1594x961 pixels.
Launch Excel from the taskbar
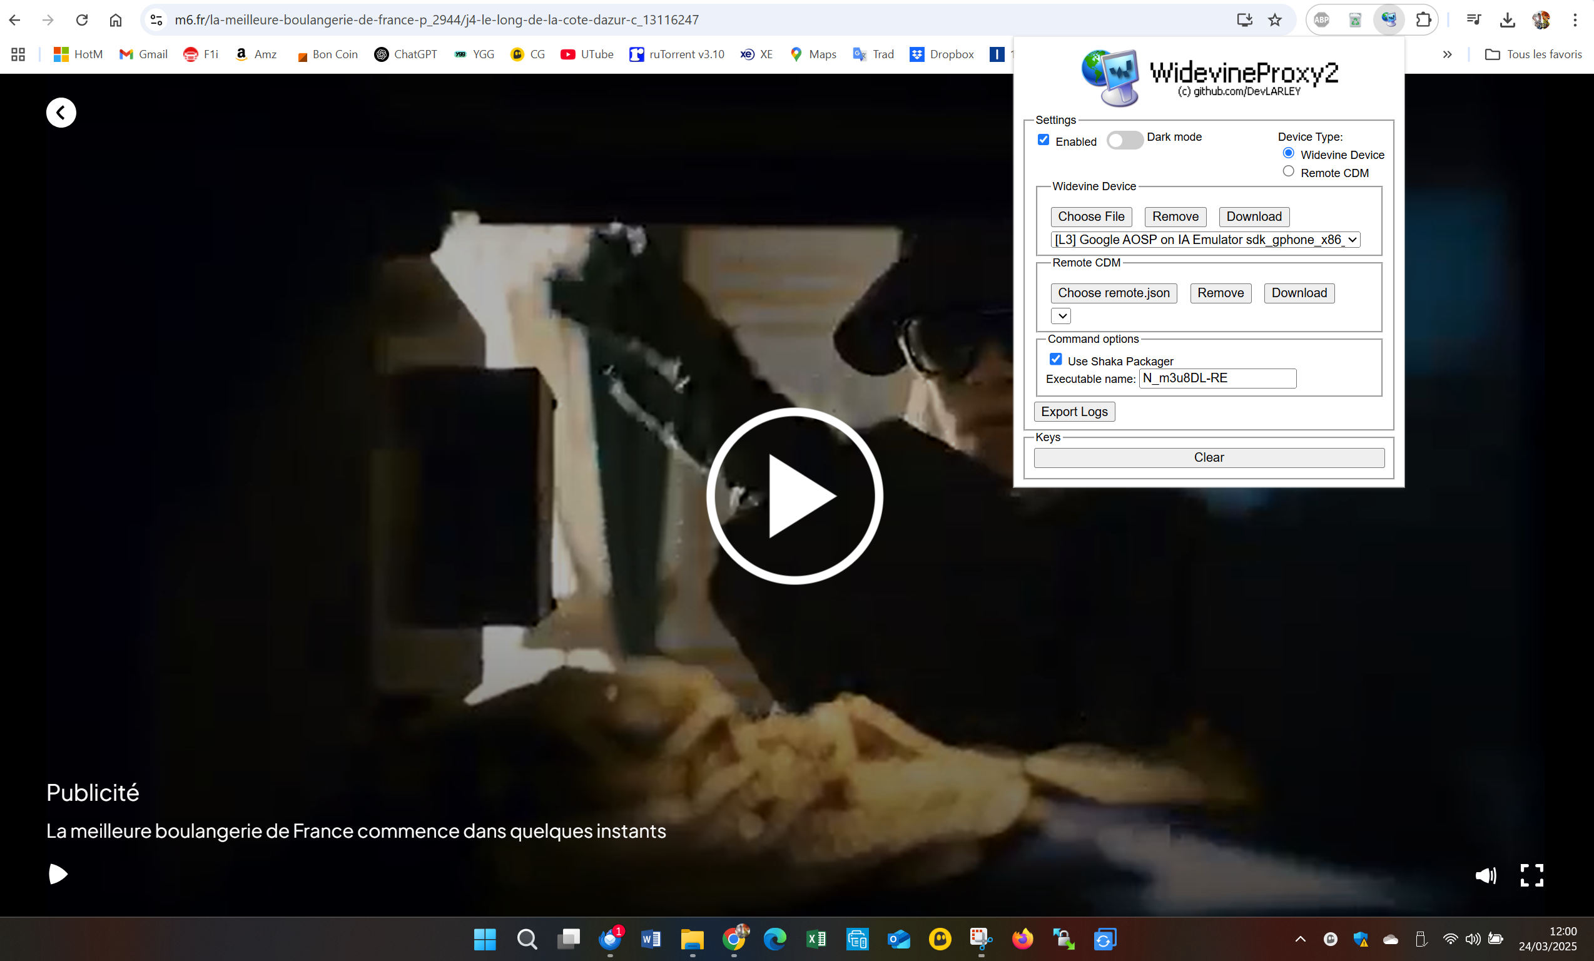pos(816,939)
